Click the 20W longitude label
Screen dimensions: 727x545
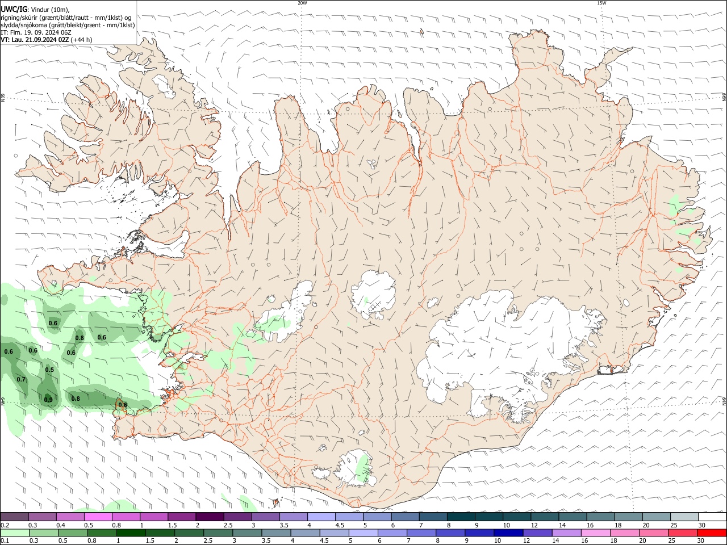(302, 3)
